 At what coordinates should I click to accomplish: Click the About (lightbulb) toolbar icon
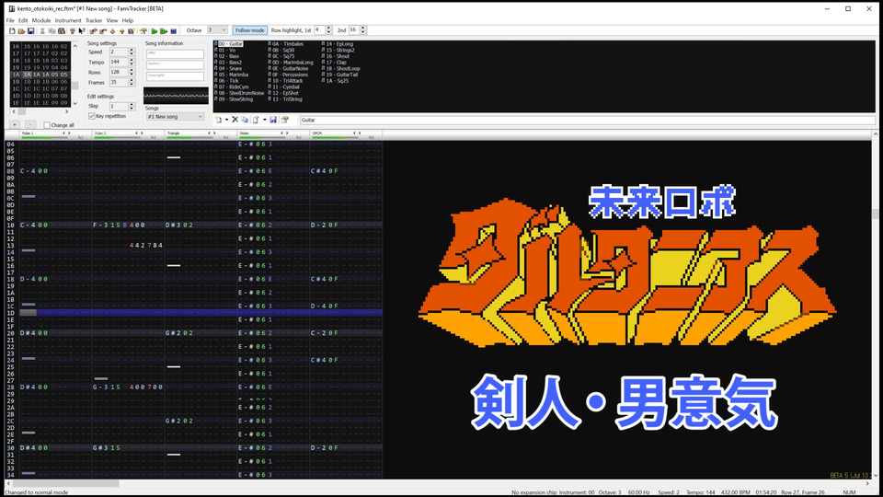tap(72, 31)
